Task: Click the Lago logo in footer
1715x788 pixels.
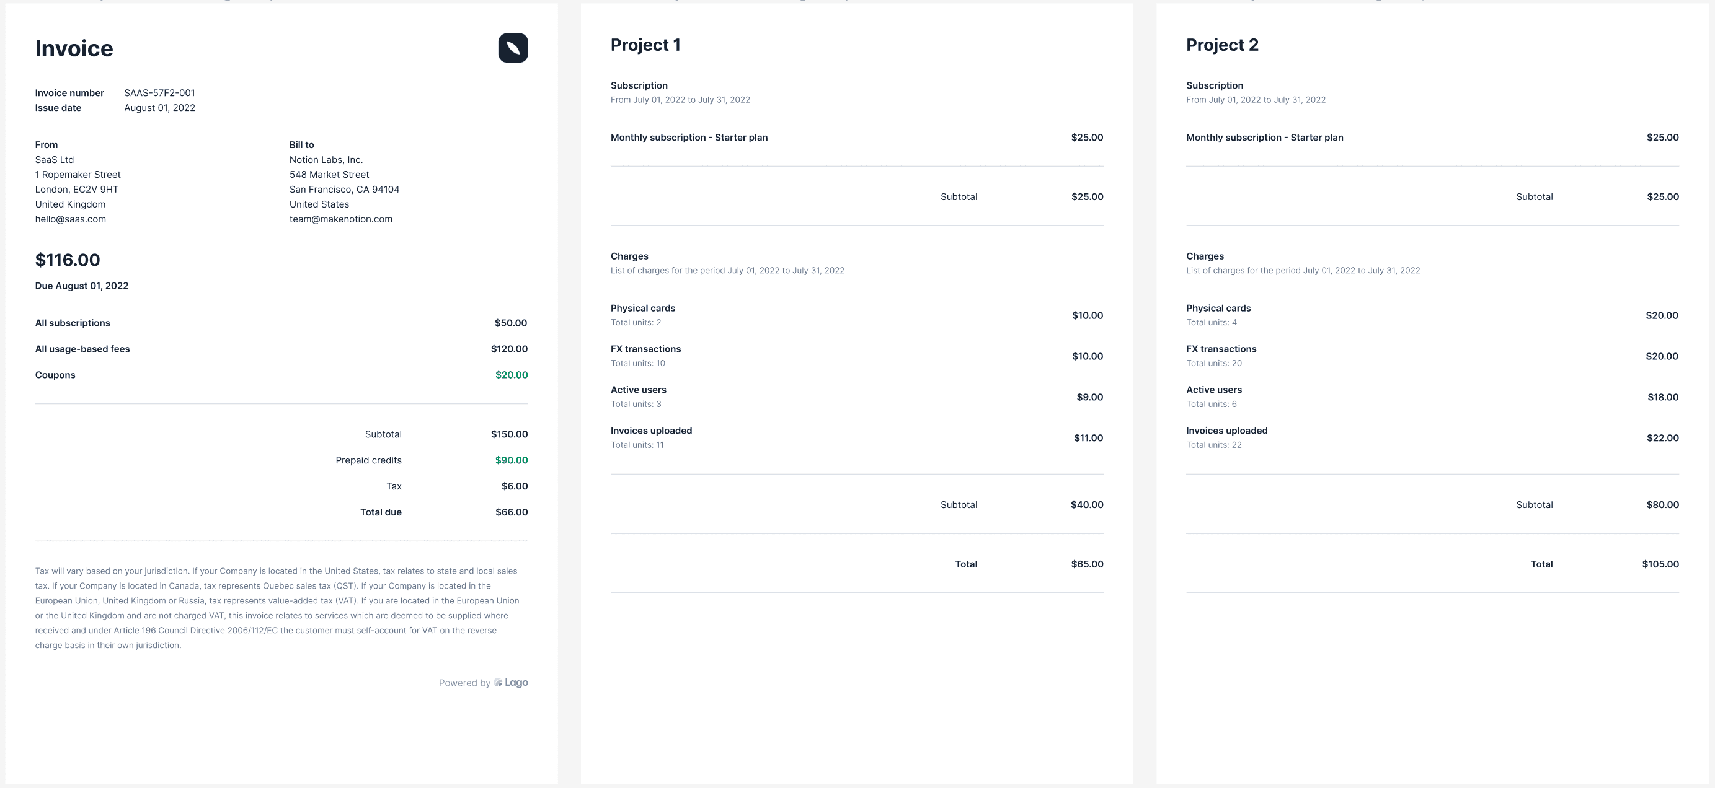Action: click(x=512, y=682)
